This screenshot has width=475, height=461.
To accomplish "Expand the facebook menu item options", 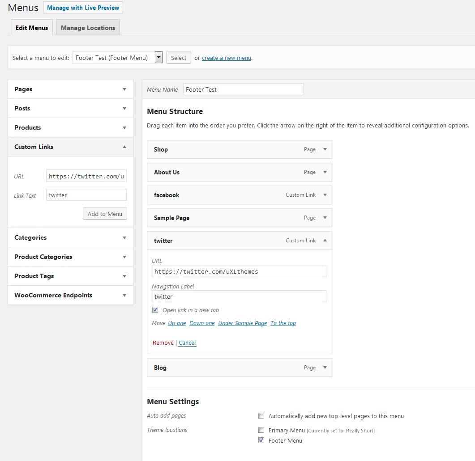I will [x=325, y=195].
